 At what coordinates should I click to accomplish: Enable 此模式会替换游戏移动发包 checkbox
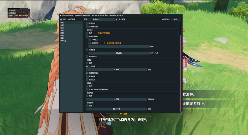click(87, 89)
